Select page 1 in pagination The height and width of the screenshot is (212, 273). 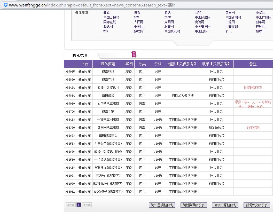pos(79,205)
